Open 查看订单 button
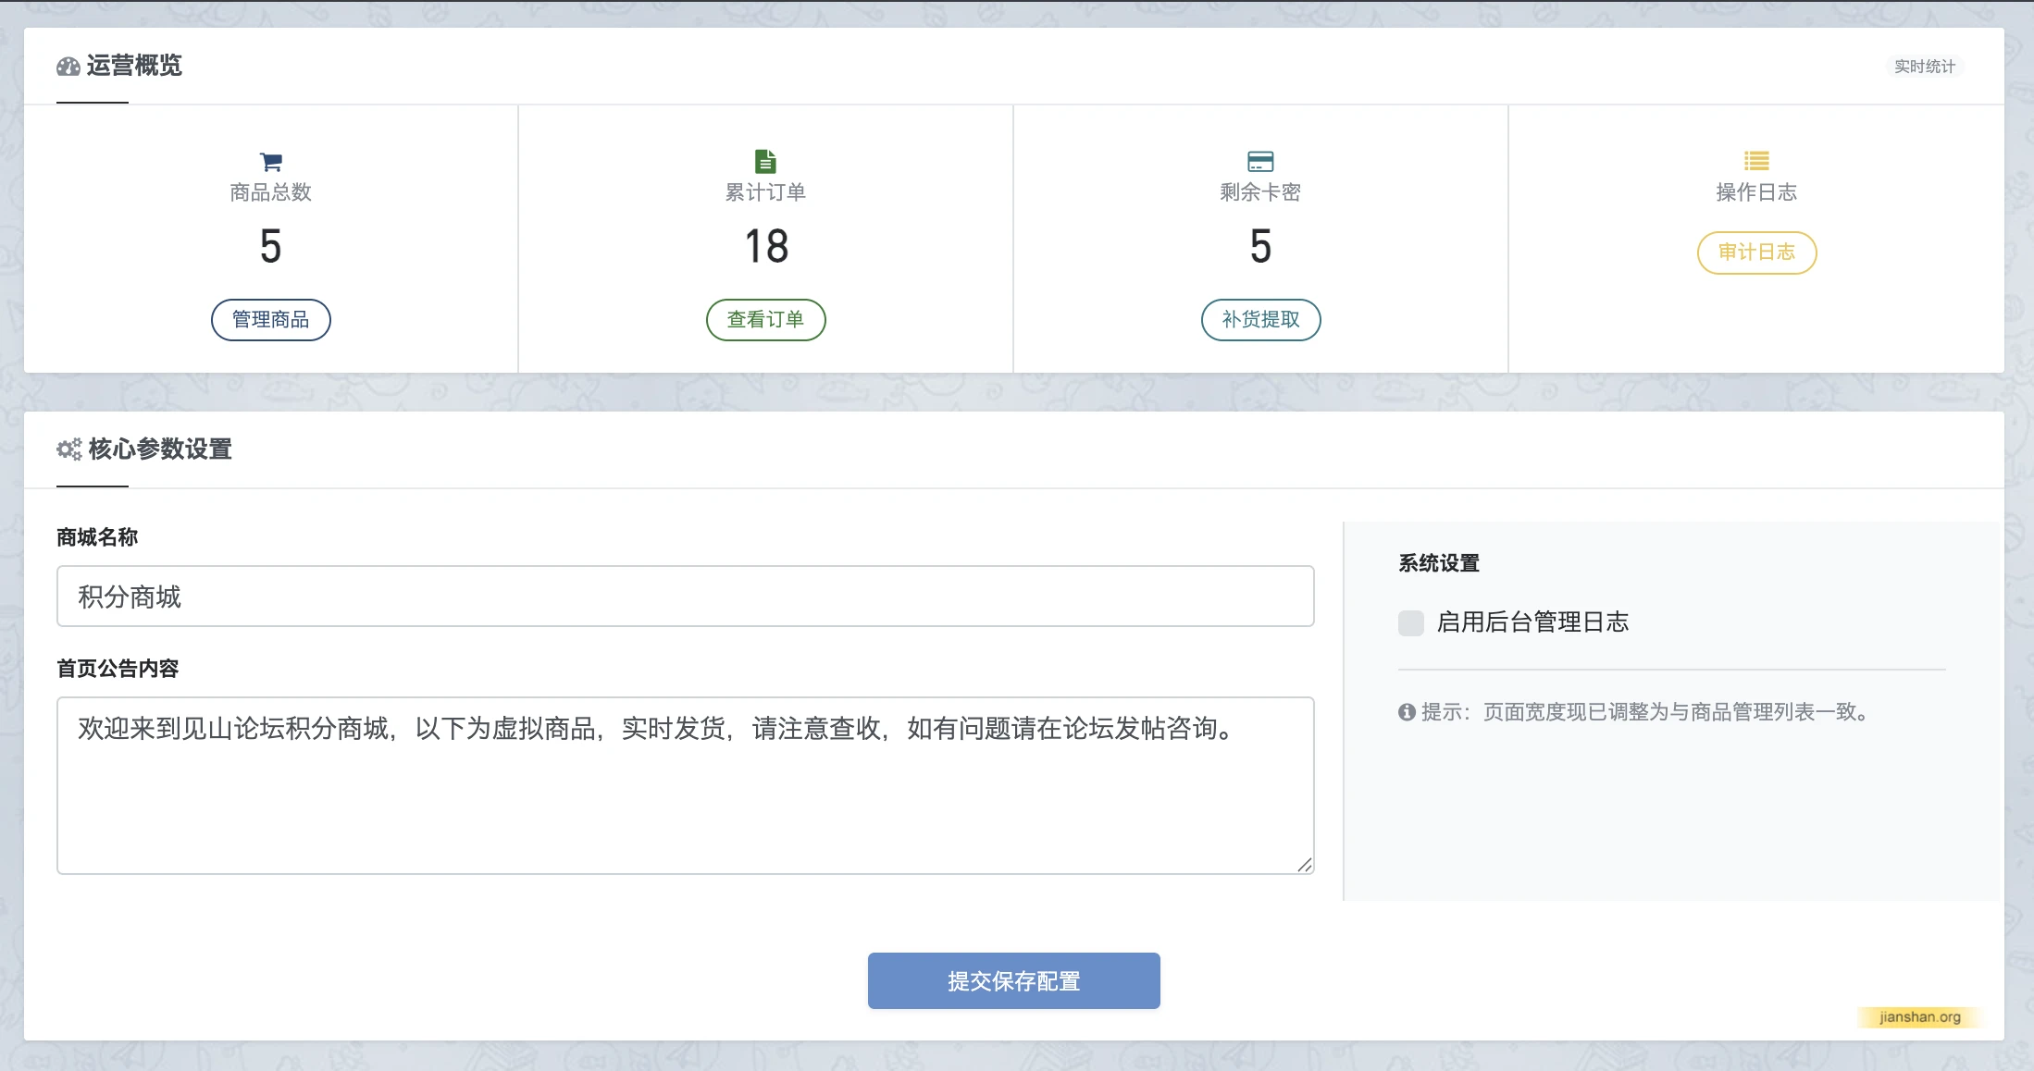The width and height of the screenshot is (2034, 1071). point(766,320)
